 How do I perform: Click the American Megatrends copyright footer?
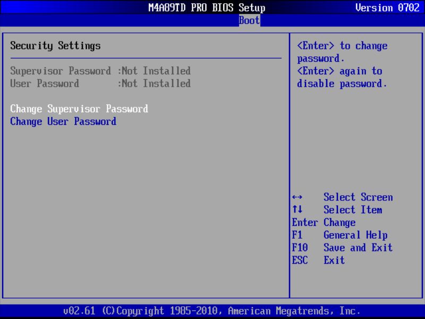[212, 310]
